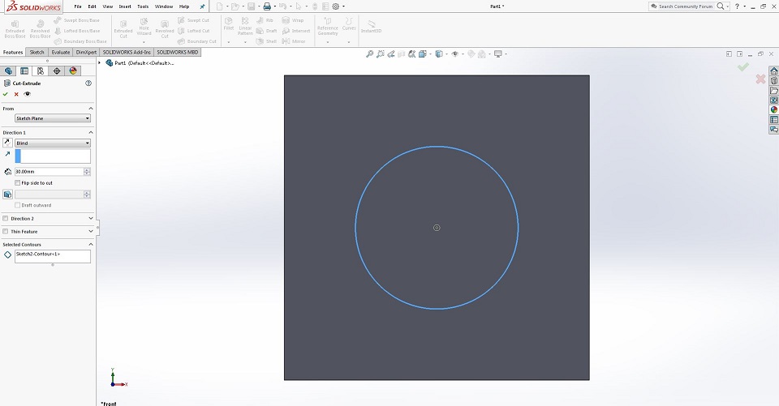Cancel Cut-Extrude with the red X in PropertyManager

click(16, 94)
